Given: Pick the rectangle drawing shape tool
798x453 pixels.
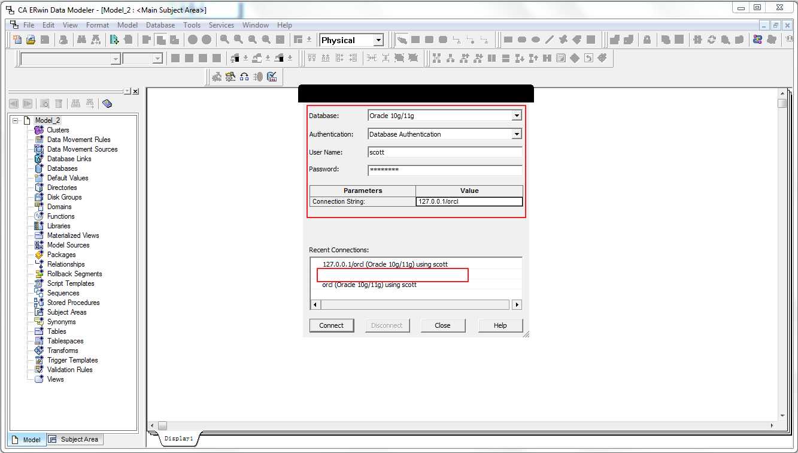Looking at the screenshot, I should (x=508, y=40).
